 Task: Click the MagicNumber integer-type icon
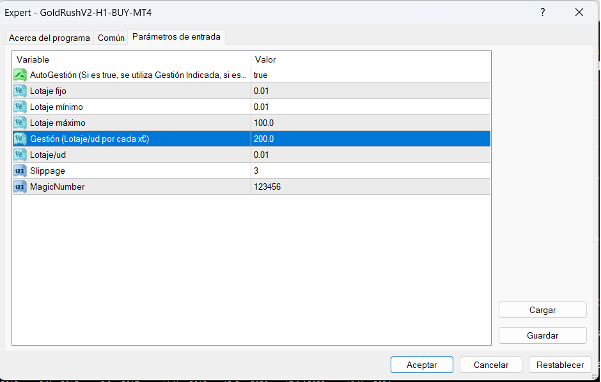tap(19, 187)
